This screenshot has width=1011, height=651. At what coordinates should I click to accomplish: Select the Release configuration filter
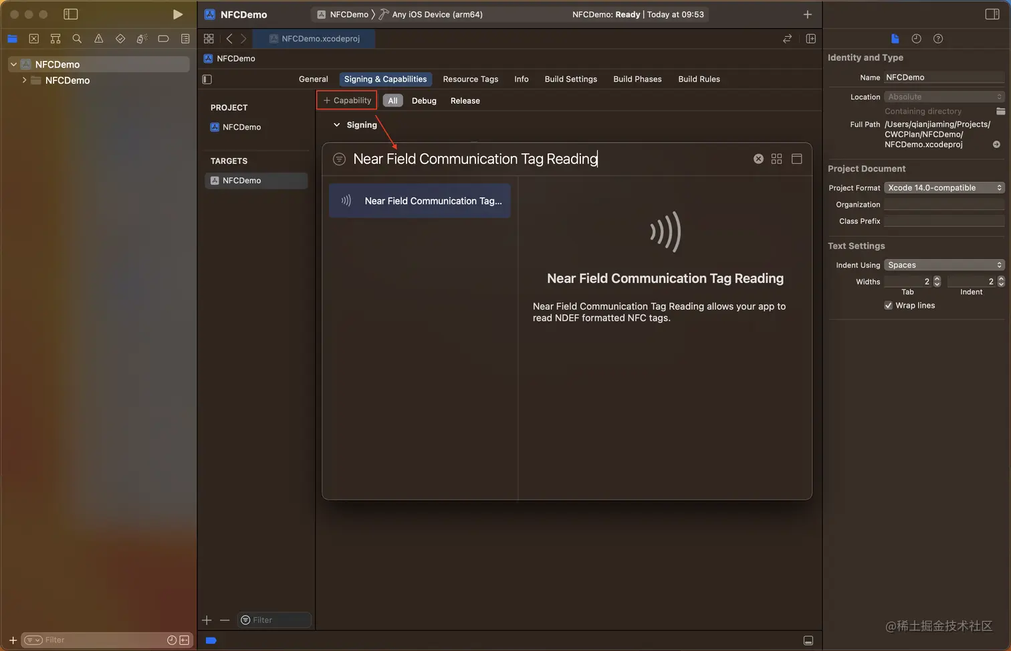(465, 100)
